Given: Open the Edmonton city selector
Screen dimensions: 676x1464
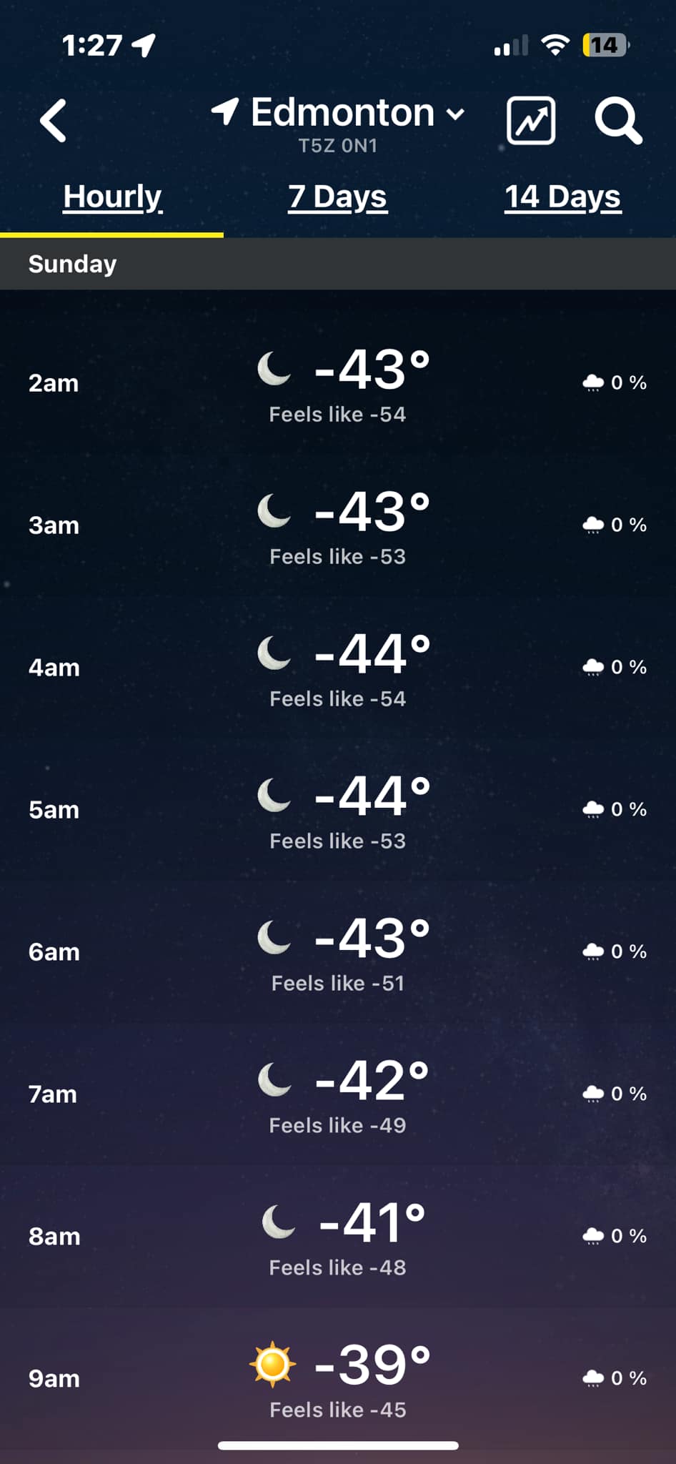Looking at the screenshot, I should (x=342, y=112).
